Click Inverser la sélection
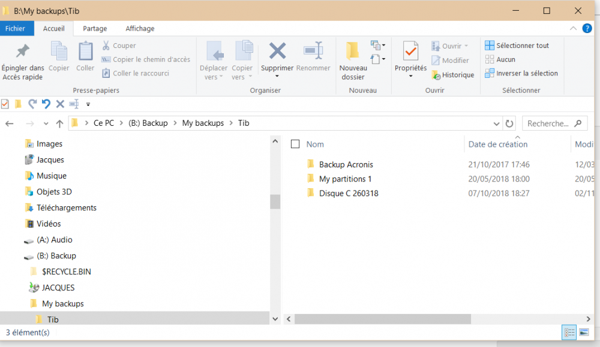This screenshot has width=600, height=347. click(521, 73)
